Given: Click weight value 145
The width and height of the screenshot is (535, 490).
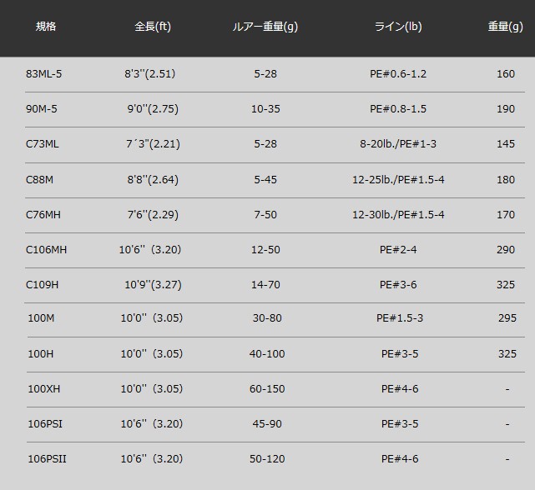Looking at the screenshot, I should 506,144.
